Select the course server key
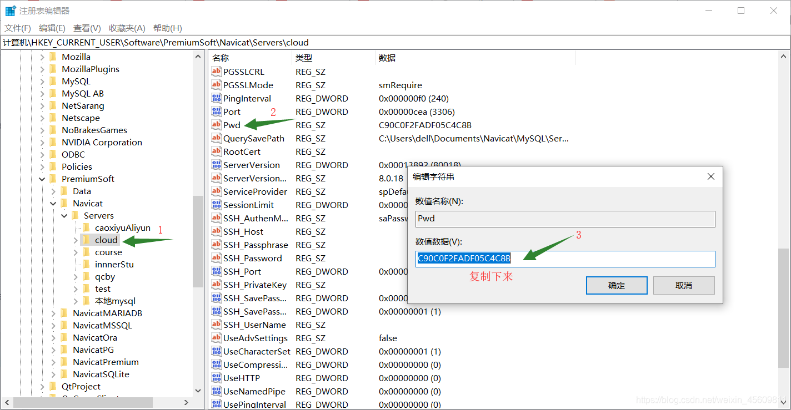The width and height of the screenshot is (791, 410). [x=108, y=252]
